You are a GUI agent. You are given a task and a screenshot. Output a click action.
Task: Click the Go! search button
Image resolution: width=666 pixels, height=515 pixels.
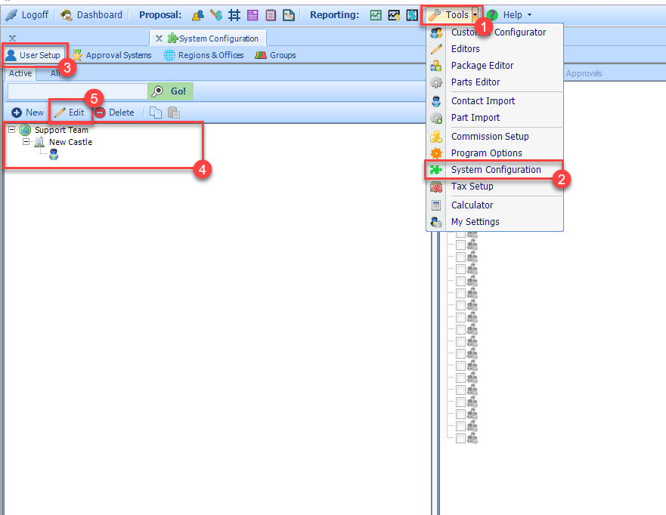[171, 91]
